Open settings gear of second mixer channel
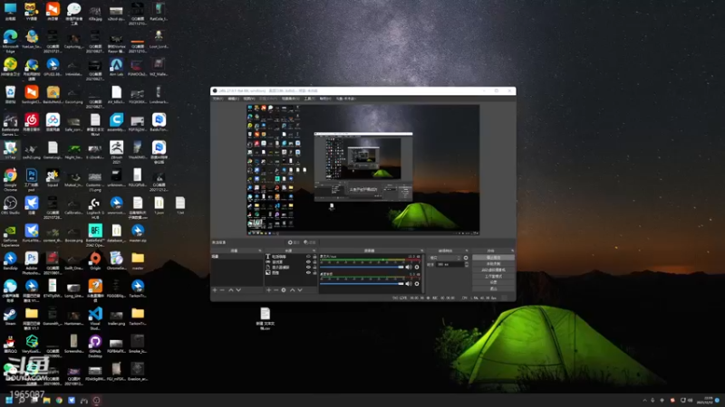Viewport: 725px width, 407px height. click(417, 284)
